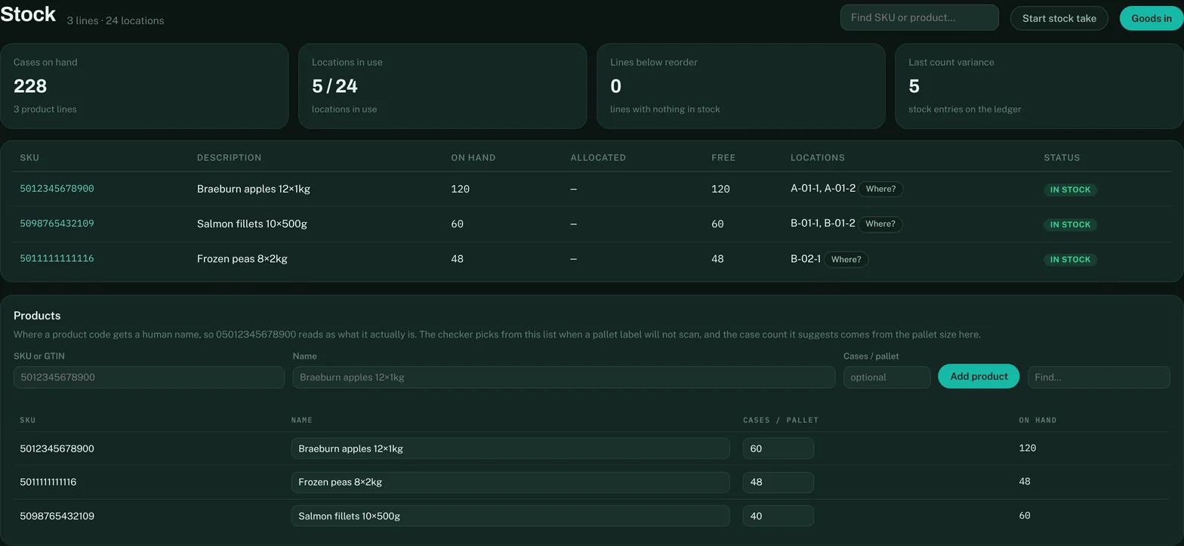The width and height of the screenshot is (1184, 546).
Task: Start a stock take
Action: coord(1059,18)
